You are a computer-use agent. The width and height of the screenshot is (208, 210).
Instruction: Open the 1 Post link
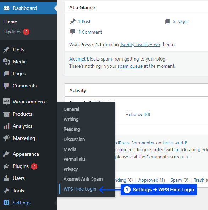(84, 22)
